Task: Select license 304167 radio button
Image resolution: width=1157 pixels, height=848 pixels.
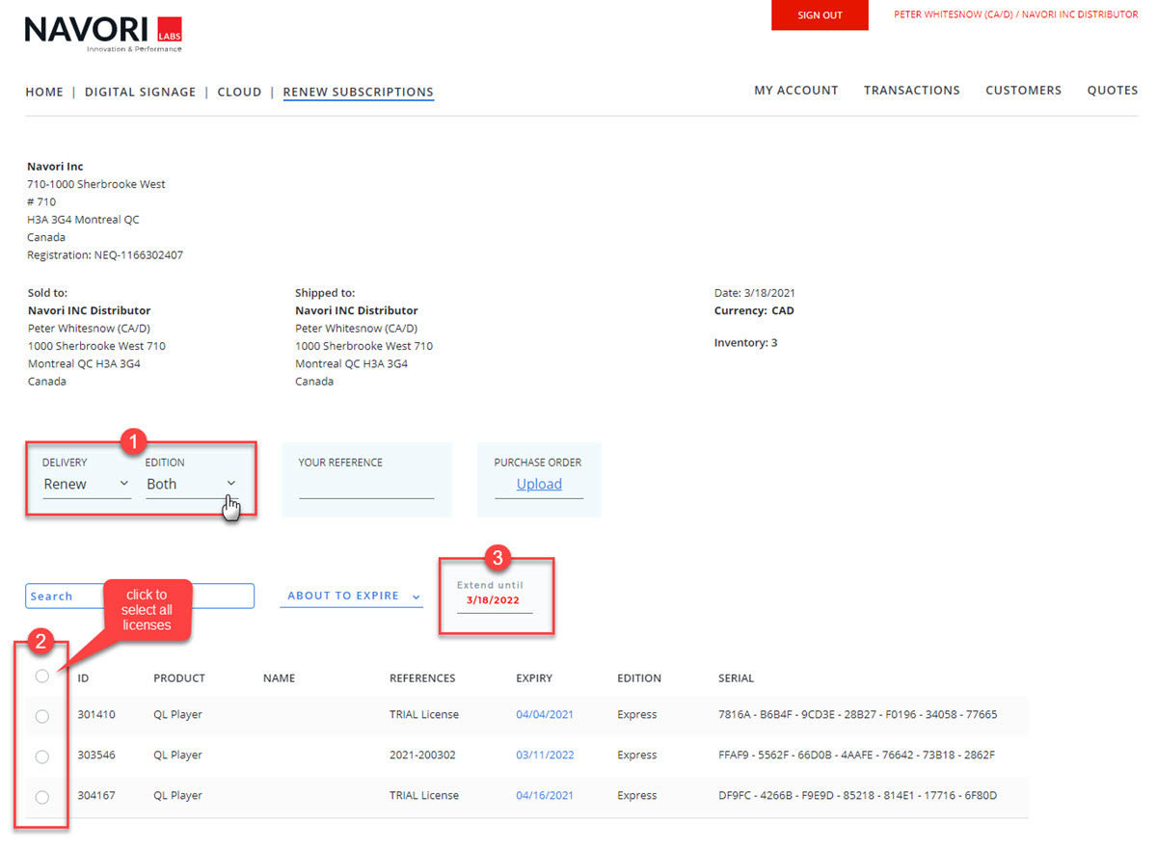Action: pos(41,797)
